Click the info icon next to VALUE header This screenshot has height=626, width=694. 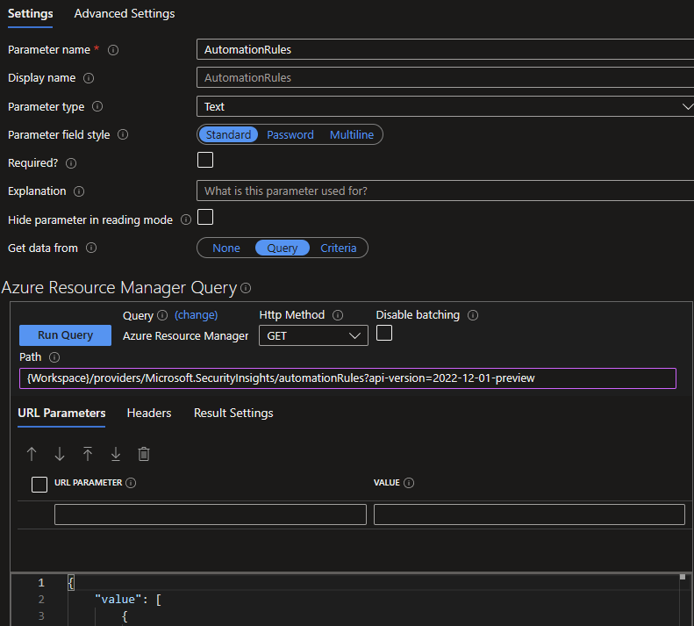click(x=409, y=483)
